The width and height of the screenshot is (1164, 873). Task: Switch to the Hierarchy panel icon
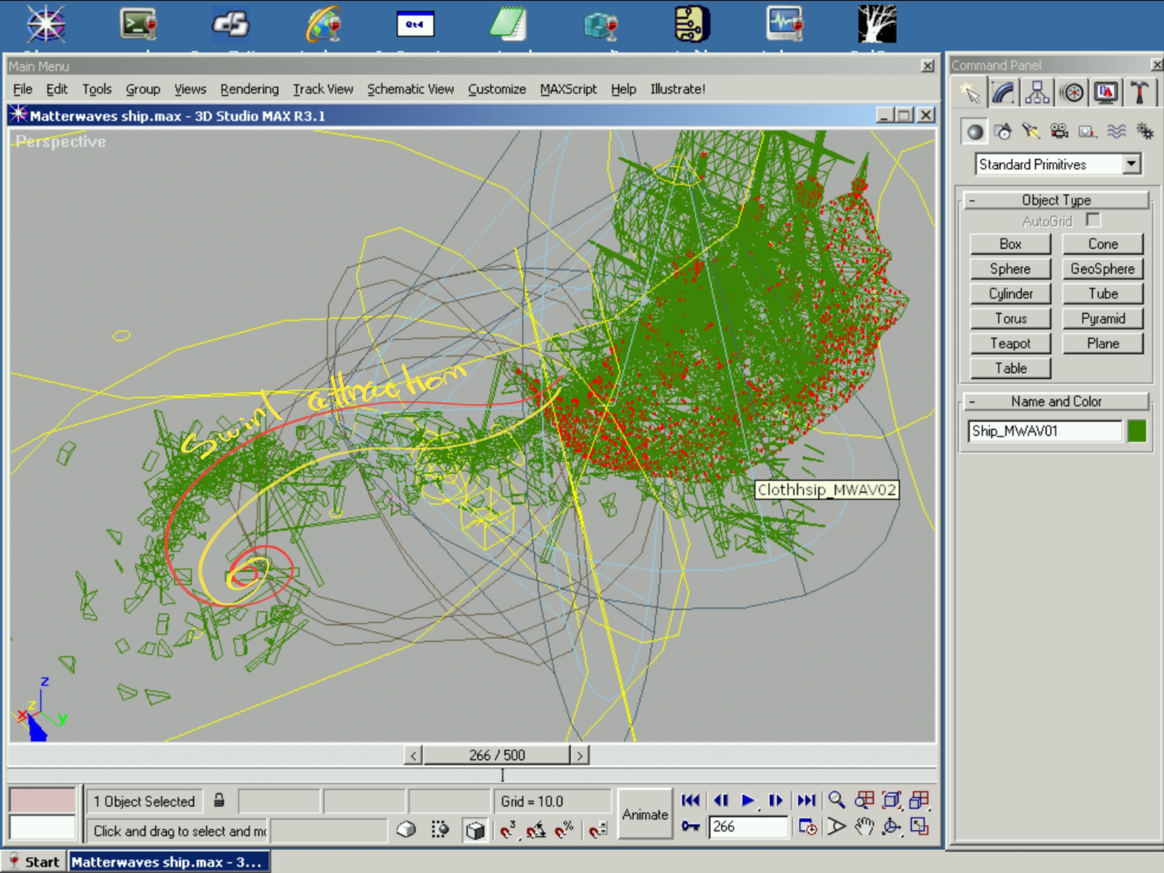pyautogui.click(x=1037, y=93)
